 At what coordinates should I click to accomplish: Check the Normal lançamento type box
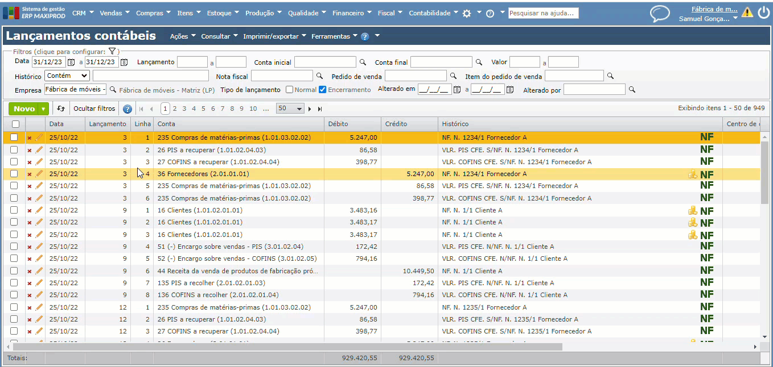click(290, 90)
